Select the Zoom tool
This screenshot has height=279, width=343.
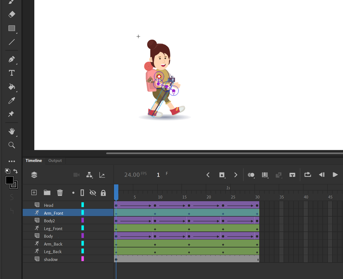[x=11, y=145]
